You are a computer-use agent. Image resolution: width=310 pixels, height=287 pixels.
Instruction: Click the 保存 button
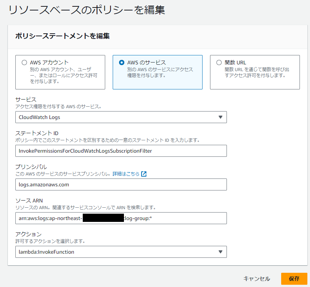tap(294, 279)
